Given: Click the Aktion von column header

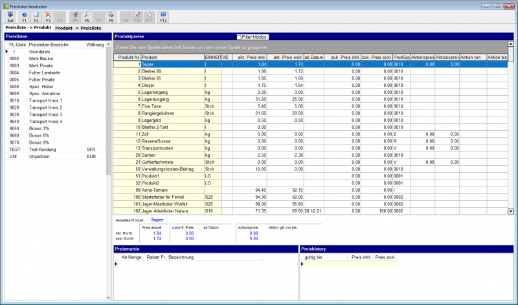Looking at the screenshot, I should 473,57.
